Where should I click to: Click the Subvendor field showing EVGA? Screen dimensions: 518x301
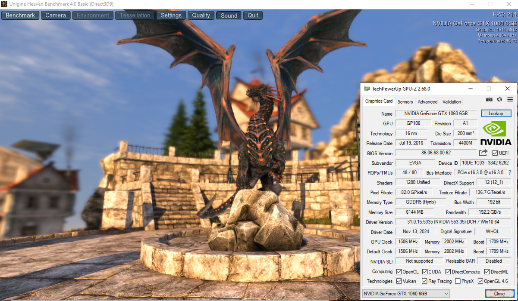tap(415, 163)
